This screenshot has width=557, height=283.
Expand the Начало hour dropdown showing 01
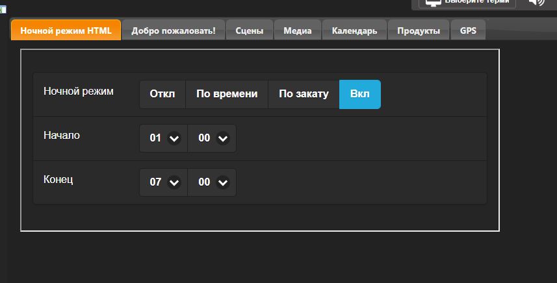(x=163, y=138)
